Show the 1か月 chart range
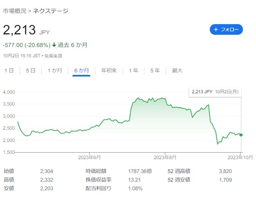 (55, 71)
